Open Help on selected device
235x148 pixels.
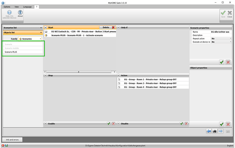(9, 15)
